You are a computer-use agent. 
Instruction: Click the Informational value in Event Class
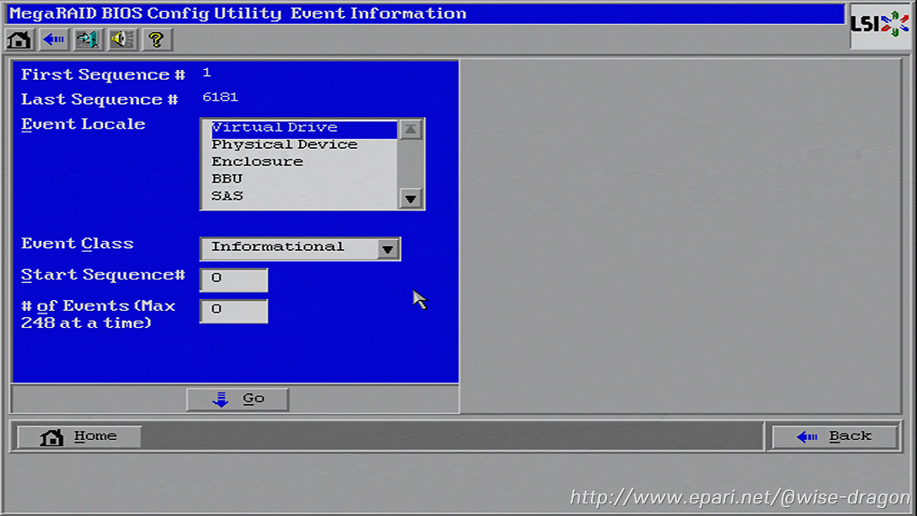pos(278,247)
